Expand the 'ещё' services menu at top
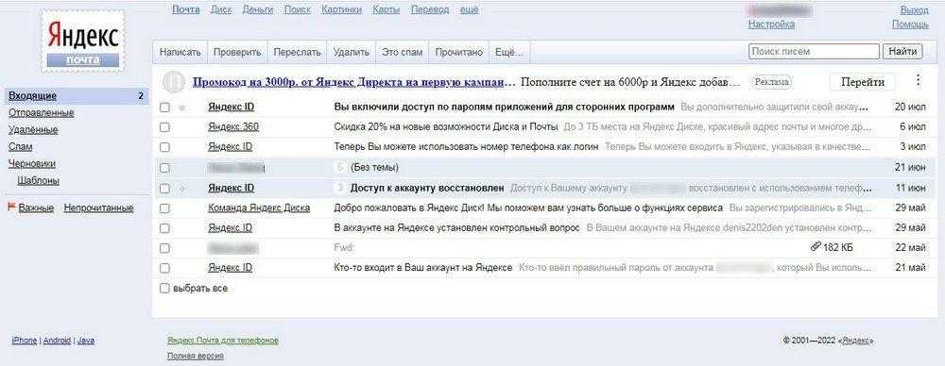 [469, 9]
